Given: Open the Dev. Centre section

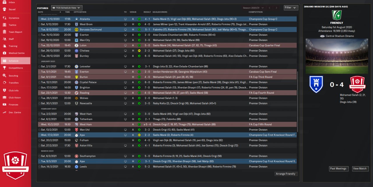Looking at the screenshot, I should click(x=15, y=112).
